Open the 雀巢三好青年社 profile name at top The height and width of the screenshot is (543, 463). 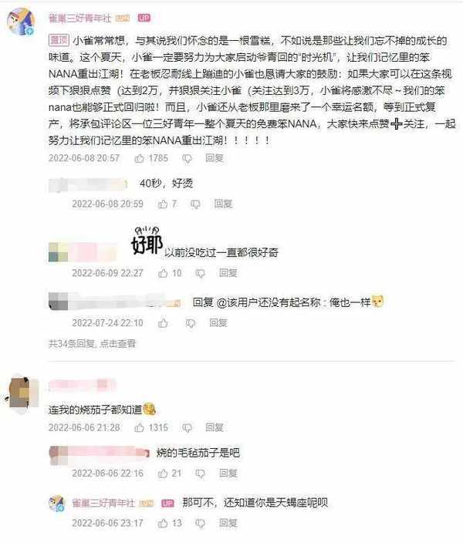80,18
